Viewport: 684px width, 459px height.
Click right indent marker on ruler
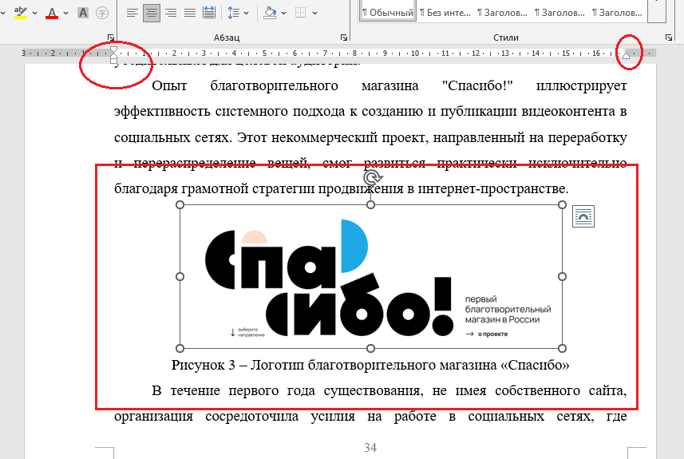[627, 55]
